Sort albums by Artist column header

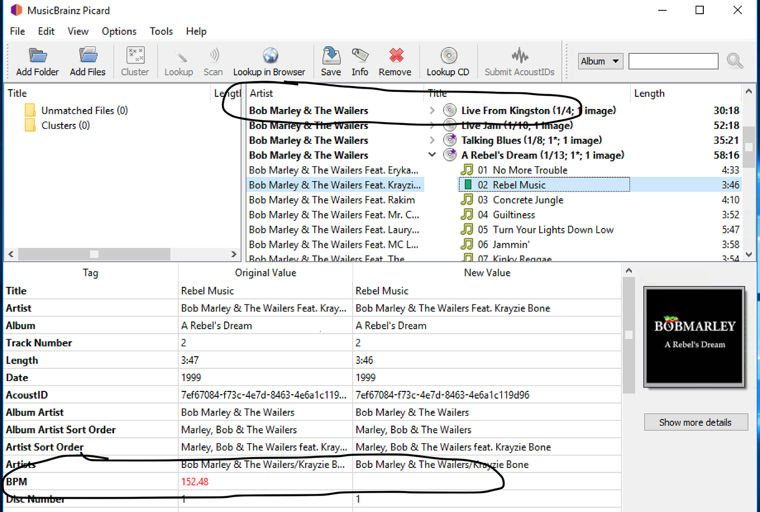pyautogui.click(x=334, y=93)
